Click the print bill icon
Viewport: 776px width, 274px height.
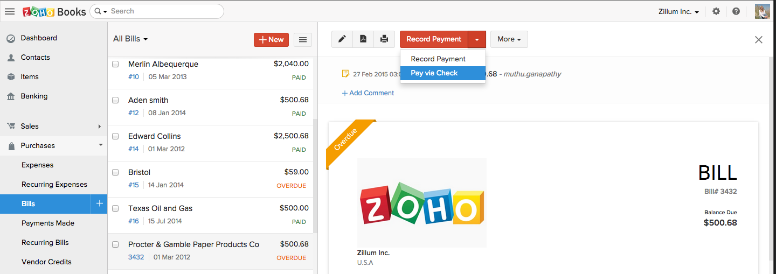pos(384,39)
